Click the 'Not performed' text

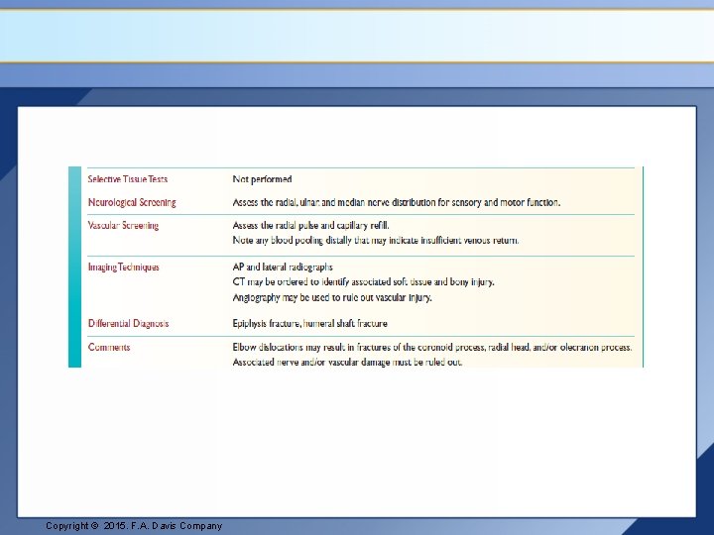pos(262,179)
